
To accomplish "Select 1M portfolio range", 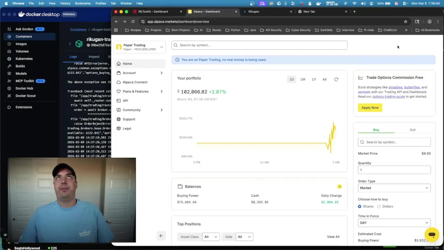I will [x=303, y=80].
